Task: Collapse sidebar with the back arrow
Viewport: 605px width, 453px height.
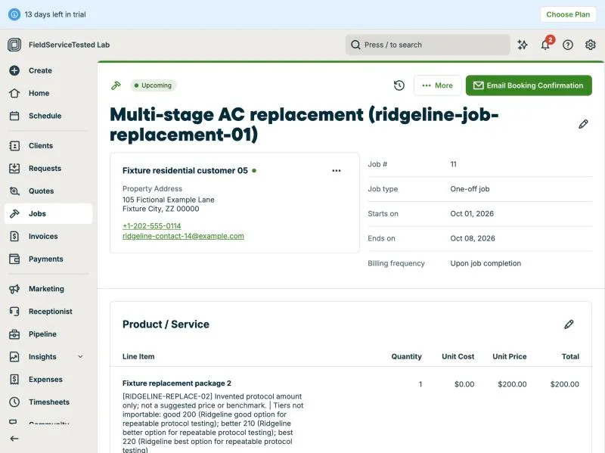Action: pyautogui.click(x=14, y=439)
